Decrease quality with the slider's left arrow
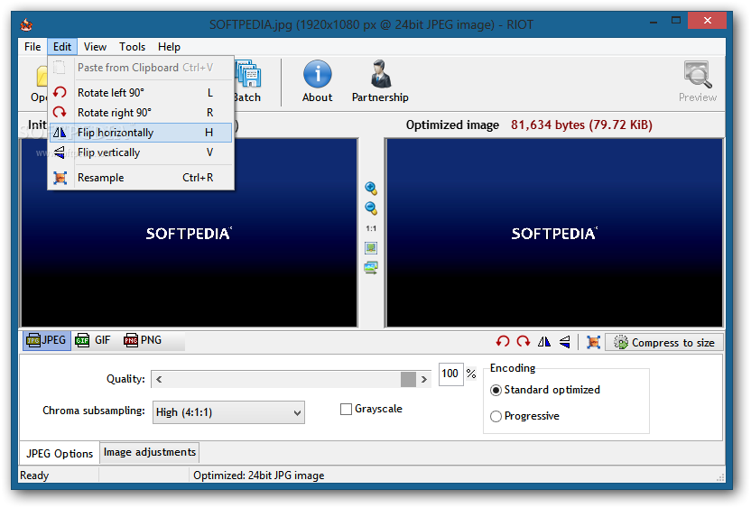The image size is (751, 508). 159,379
